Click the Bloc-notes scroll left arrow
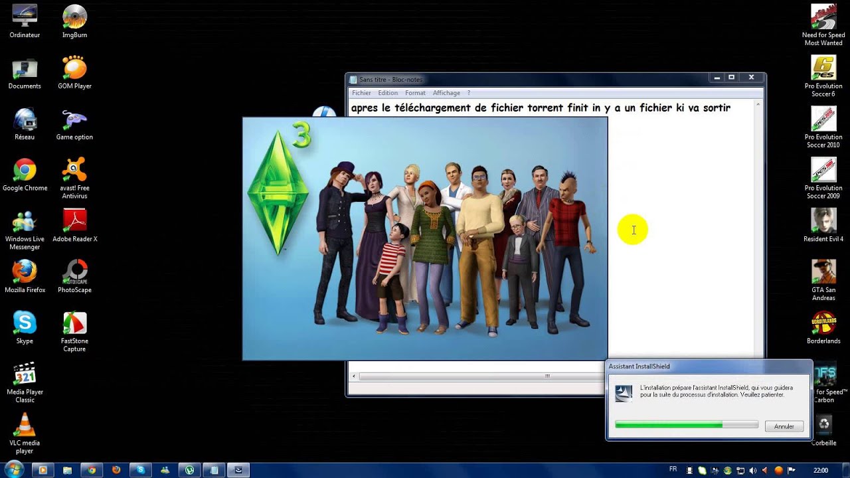Image resolution: width=850 pixels, height=478 pixels. coord(354,376)
